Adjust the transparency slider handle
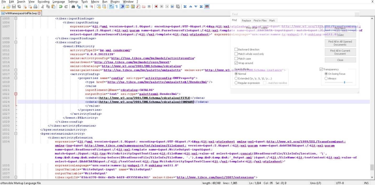The width and height of the screenshot is (375, 185). click(x=344, y=82)
